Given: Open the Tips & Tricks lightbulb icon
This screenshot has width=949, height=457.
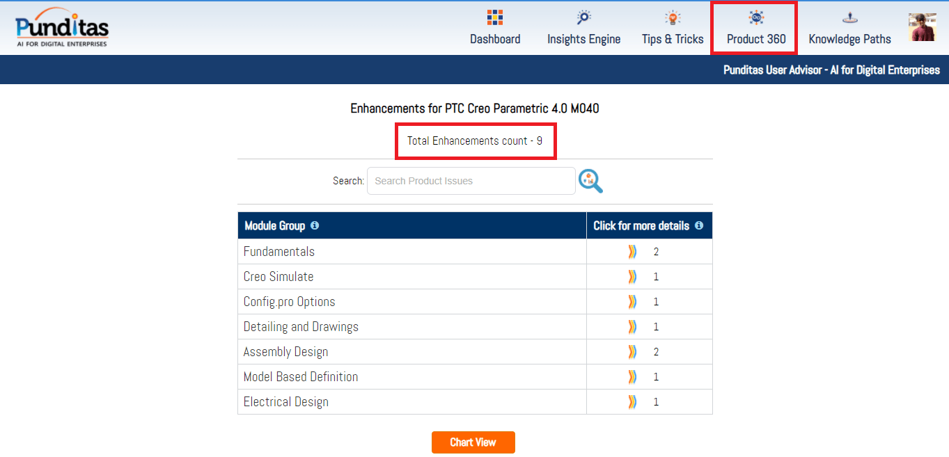Looking at the screenshot, I should pyautogui.click(x=673, y=18).
